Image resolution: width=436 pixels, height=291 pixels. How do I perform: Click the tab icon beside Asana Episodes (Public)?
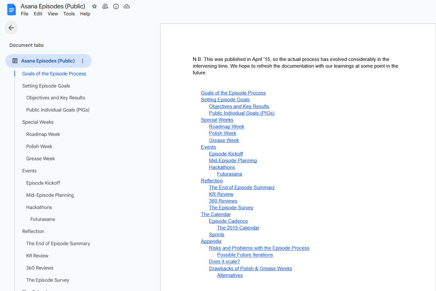(x=15, y=61)
